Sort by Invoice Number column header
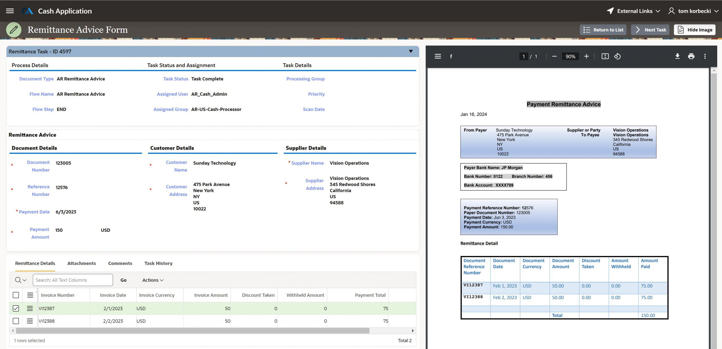The width and height of the screenshot is (722, 349). [x=58, y=295]
